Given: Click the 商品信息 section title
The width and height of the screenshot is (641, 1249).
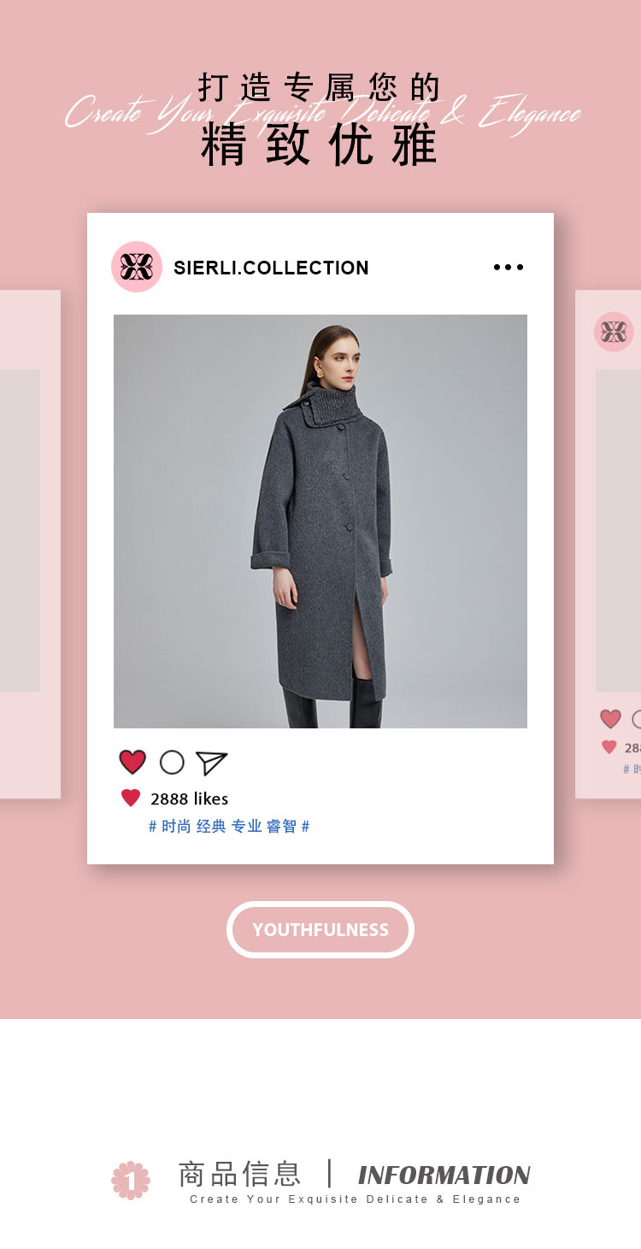Looking at the screenshot, I should point(239,1174).
